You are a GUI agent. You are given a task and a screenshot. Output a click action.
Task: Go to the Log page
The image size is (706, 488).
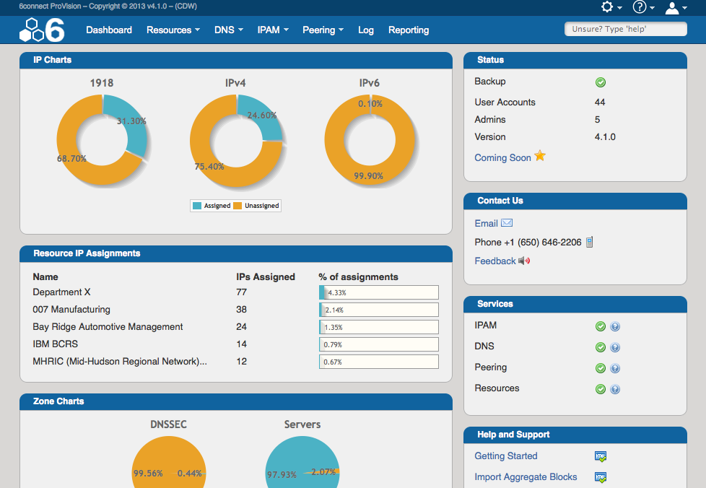coord(366,30)
